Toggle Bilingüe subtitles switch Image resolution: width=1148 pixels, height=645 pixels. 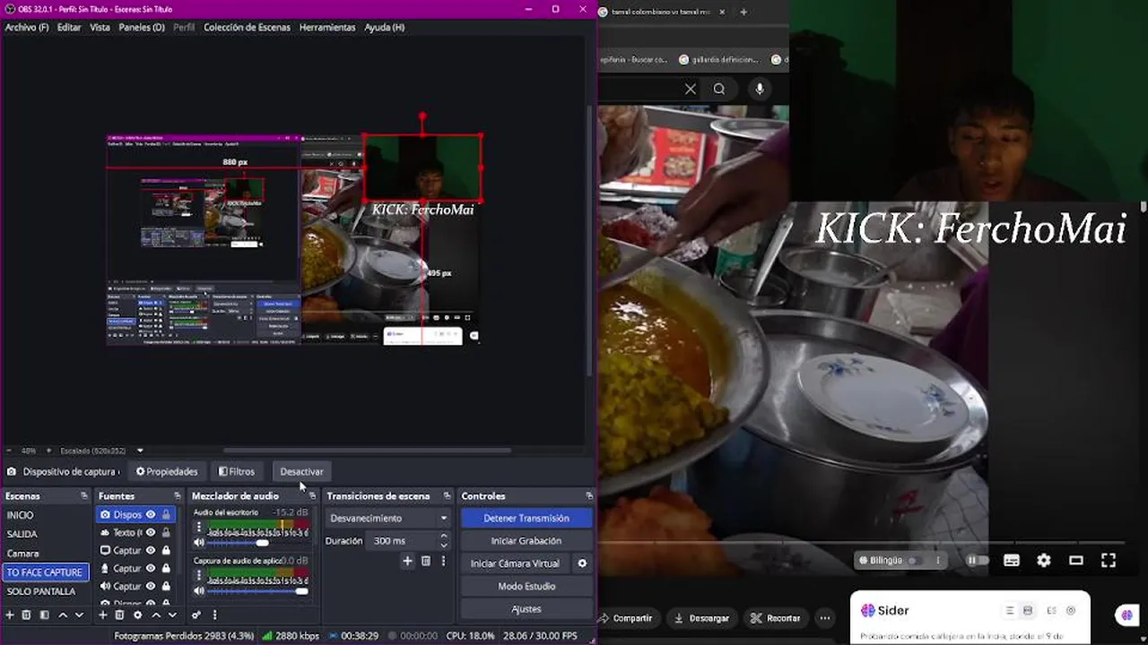tap(913, 561)
